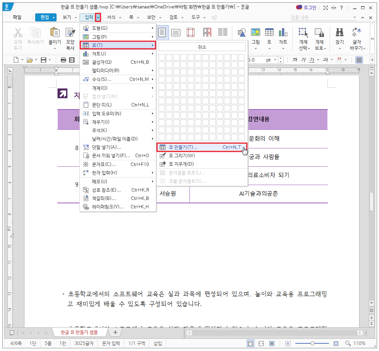Select 하이퍼링크(Y)... menu entry

118,207
